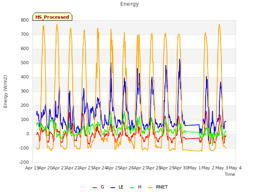Screen dimensions: 260x195
Task: Click the orange RNET legend color marker
Action: [150, 188]
